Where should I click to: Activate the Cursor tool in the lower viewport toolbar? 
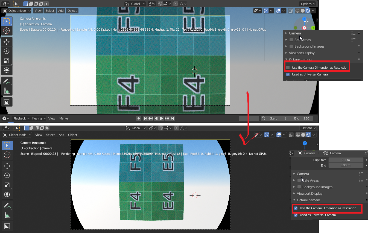[x=7, y=155]
